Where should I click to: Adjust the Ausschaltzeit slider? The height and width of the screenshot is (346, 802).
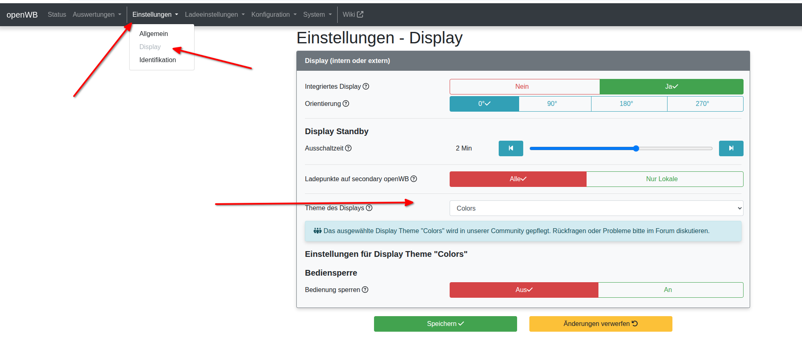click(x=621, y=148)
